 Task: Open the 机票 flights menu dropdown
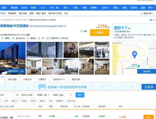pos(34,8)
